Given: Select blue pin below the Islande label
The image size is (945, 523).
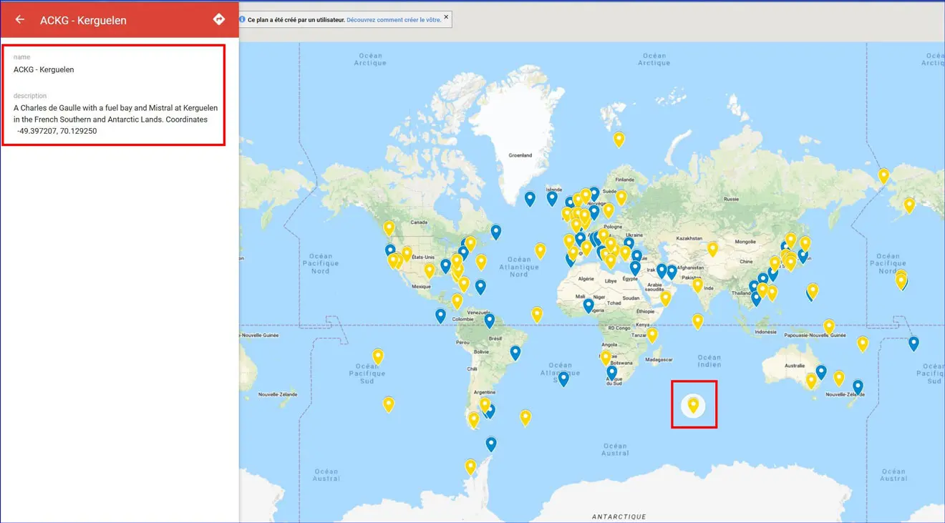Looking at the screenshot, I should 552,198.
